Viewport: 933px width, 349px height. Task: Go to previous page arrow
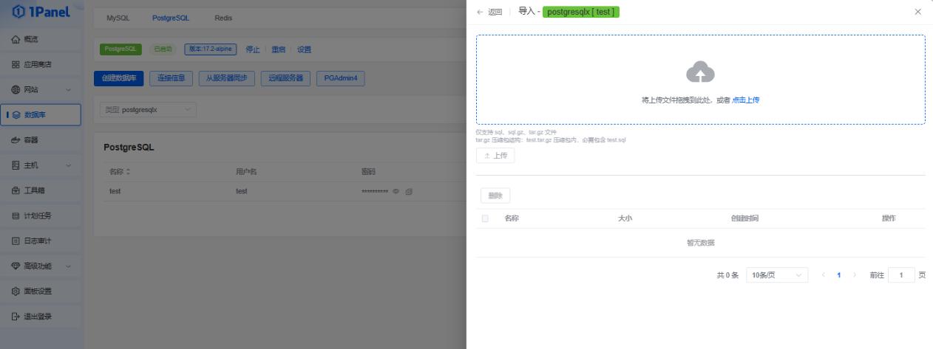tap(824, 275)
